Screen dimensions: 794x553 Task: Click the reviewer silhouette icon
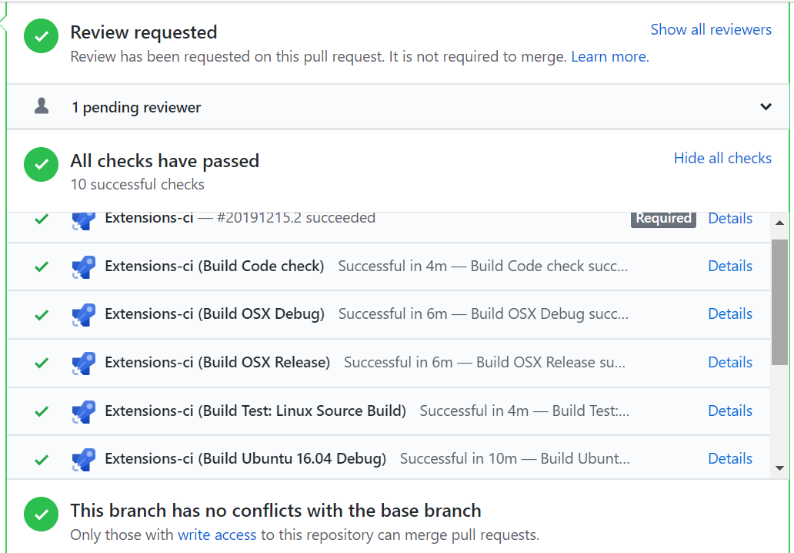pos(41,106)
